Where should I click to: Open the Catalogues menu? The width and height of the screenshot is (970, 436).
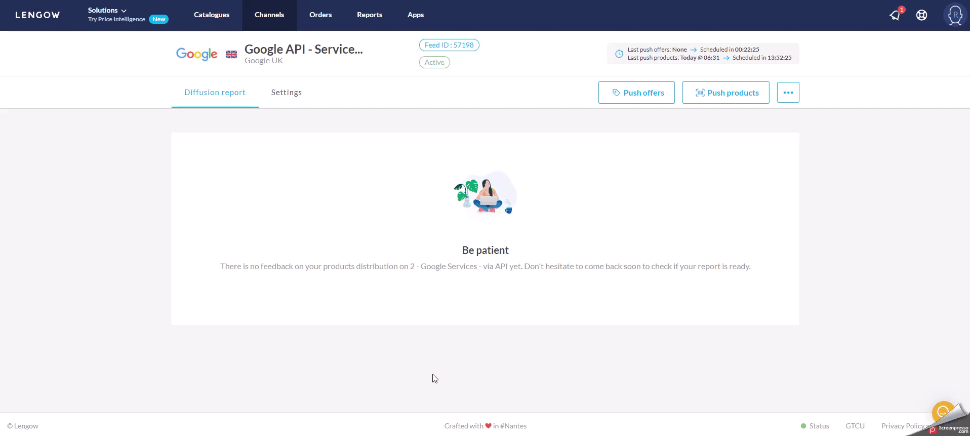click(212, 15)
